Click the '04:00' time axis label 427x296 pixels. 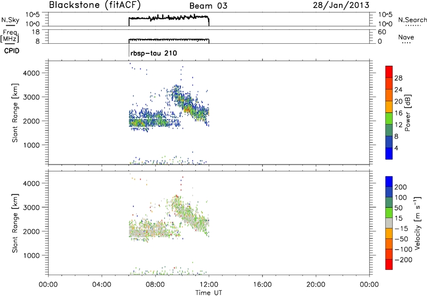click(x=101, y=285)
